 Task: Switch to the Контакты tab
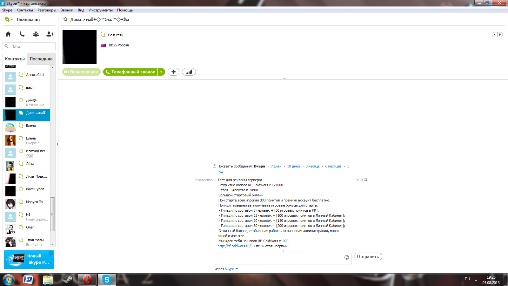pyautogui.click(x=15, y=59)
